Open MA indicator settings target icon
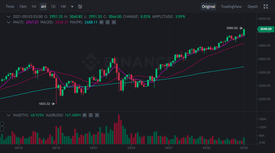Viewport: 275px width, 153px height. 108,22
